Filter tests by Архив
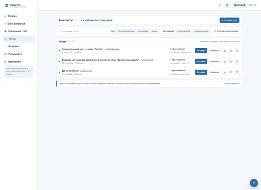Image resolution: width=261 pixels, height=190 pixels. (154, 31)
